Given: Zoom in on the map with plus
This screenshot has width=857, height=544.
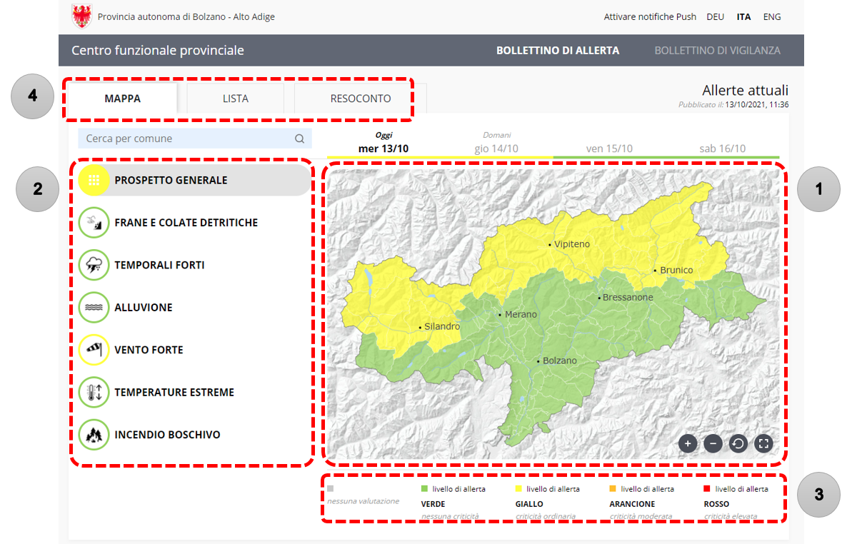Looking at the screenshot, I should [688, 443].
